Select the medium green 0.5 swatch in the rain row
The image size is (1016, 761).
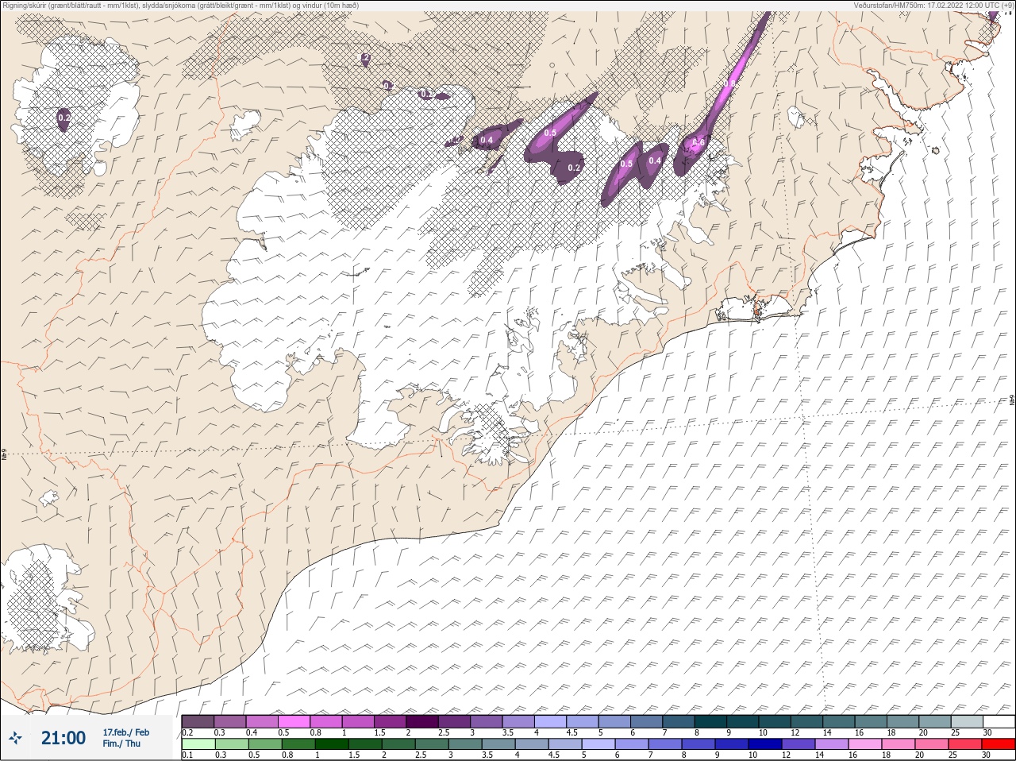tap(264, 744)
